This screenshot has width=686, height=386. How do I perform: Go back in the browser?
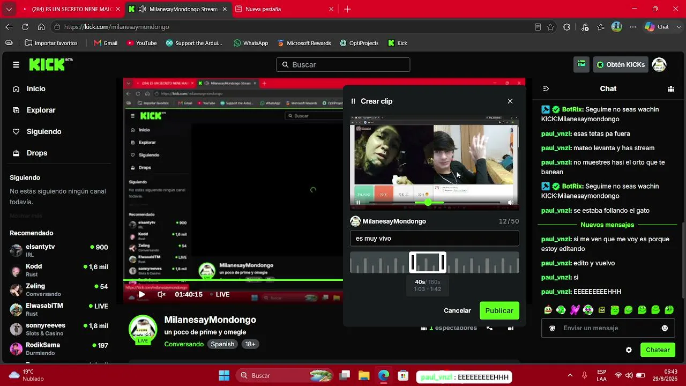click(x=9, y=27)
